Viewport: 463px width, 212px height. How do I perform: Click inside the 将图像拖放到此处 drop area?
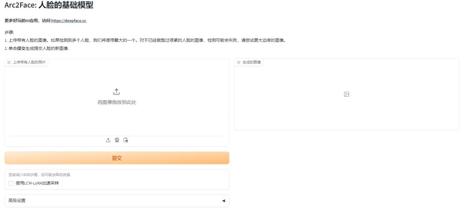(116, 102)
